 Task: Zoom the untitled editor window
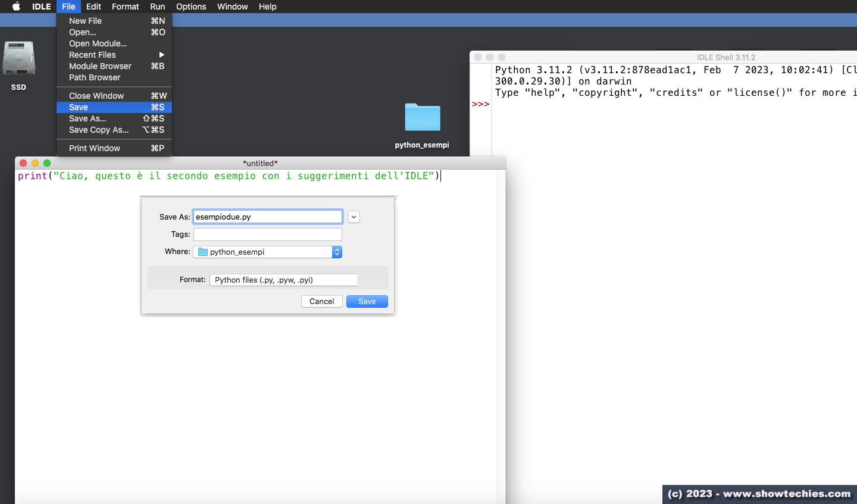pyautogui.click(x=47, y=163)
